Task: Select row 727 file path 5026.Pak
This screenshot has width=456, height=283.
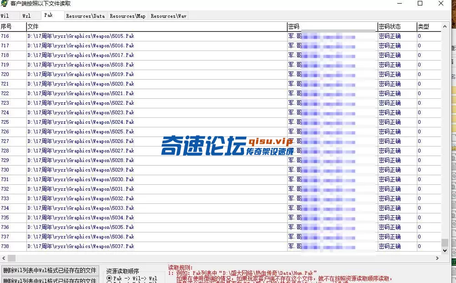Action: (81, 141)
